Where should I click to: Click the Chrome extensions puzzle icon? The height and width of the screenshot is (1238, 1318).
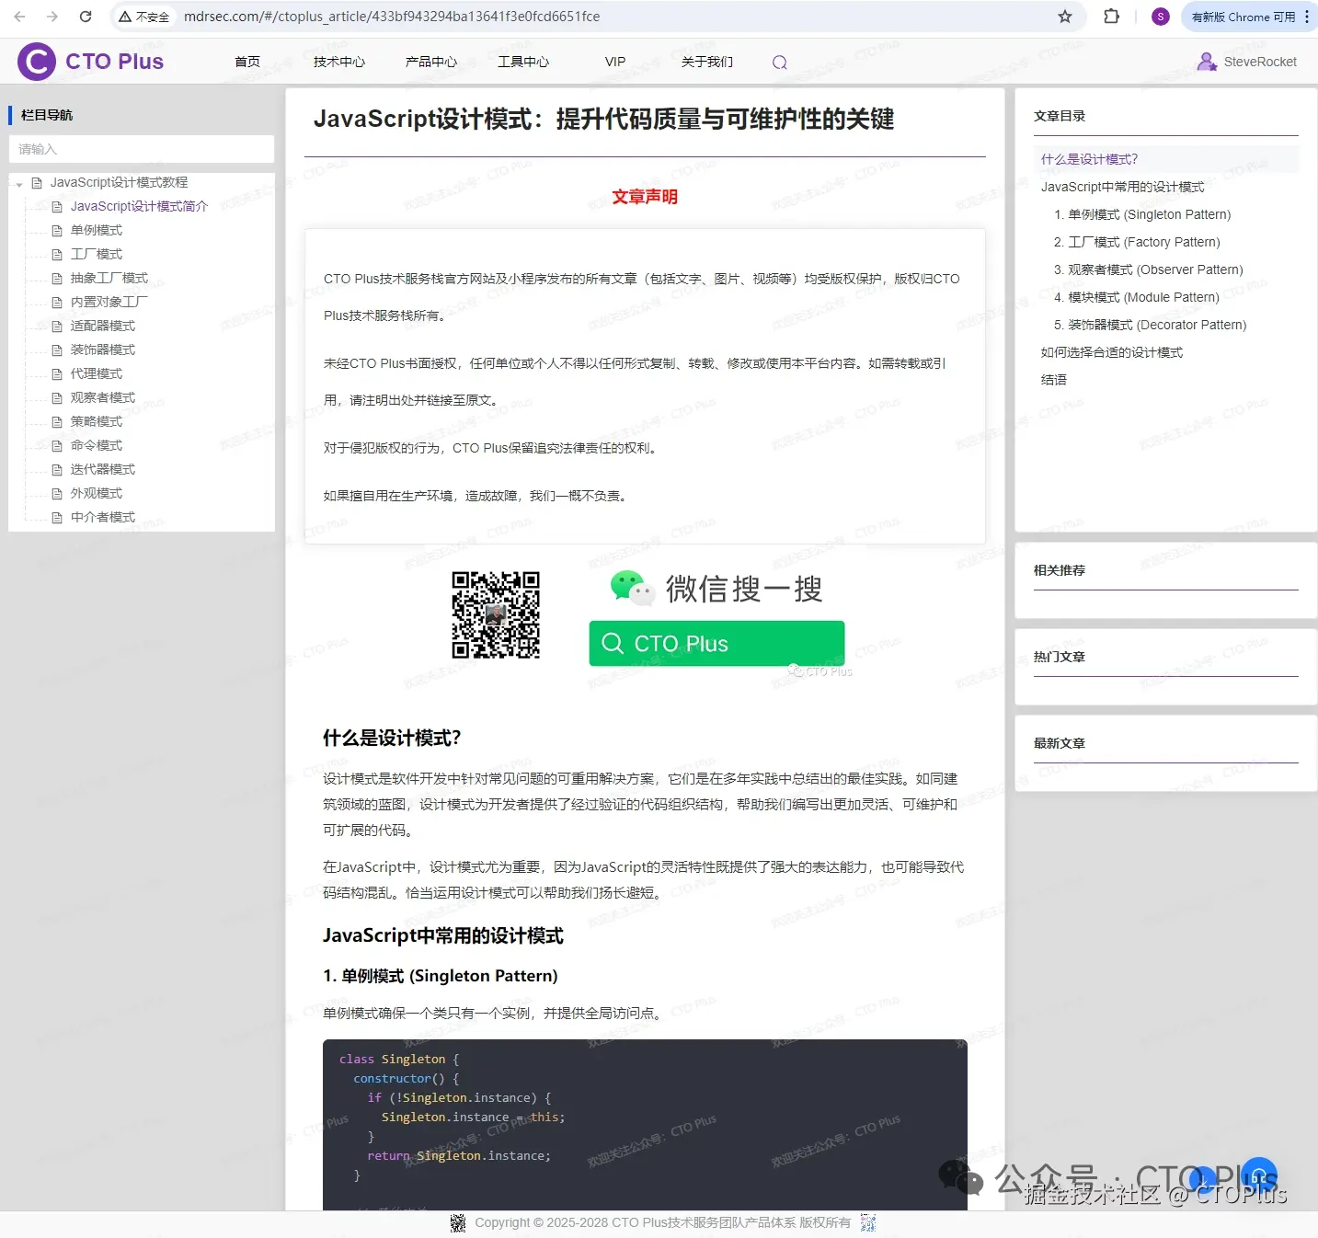click(1112, 16)
